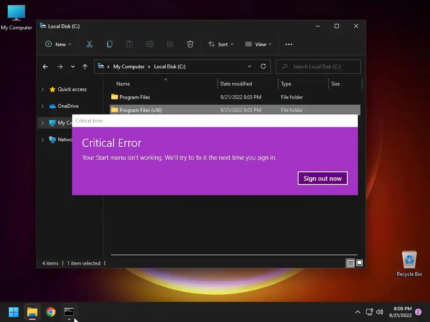
Task: Open the View dropdown menu
Action: click(258, 44)
